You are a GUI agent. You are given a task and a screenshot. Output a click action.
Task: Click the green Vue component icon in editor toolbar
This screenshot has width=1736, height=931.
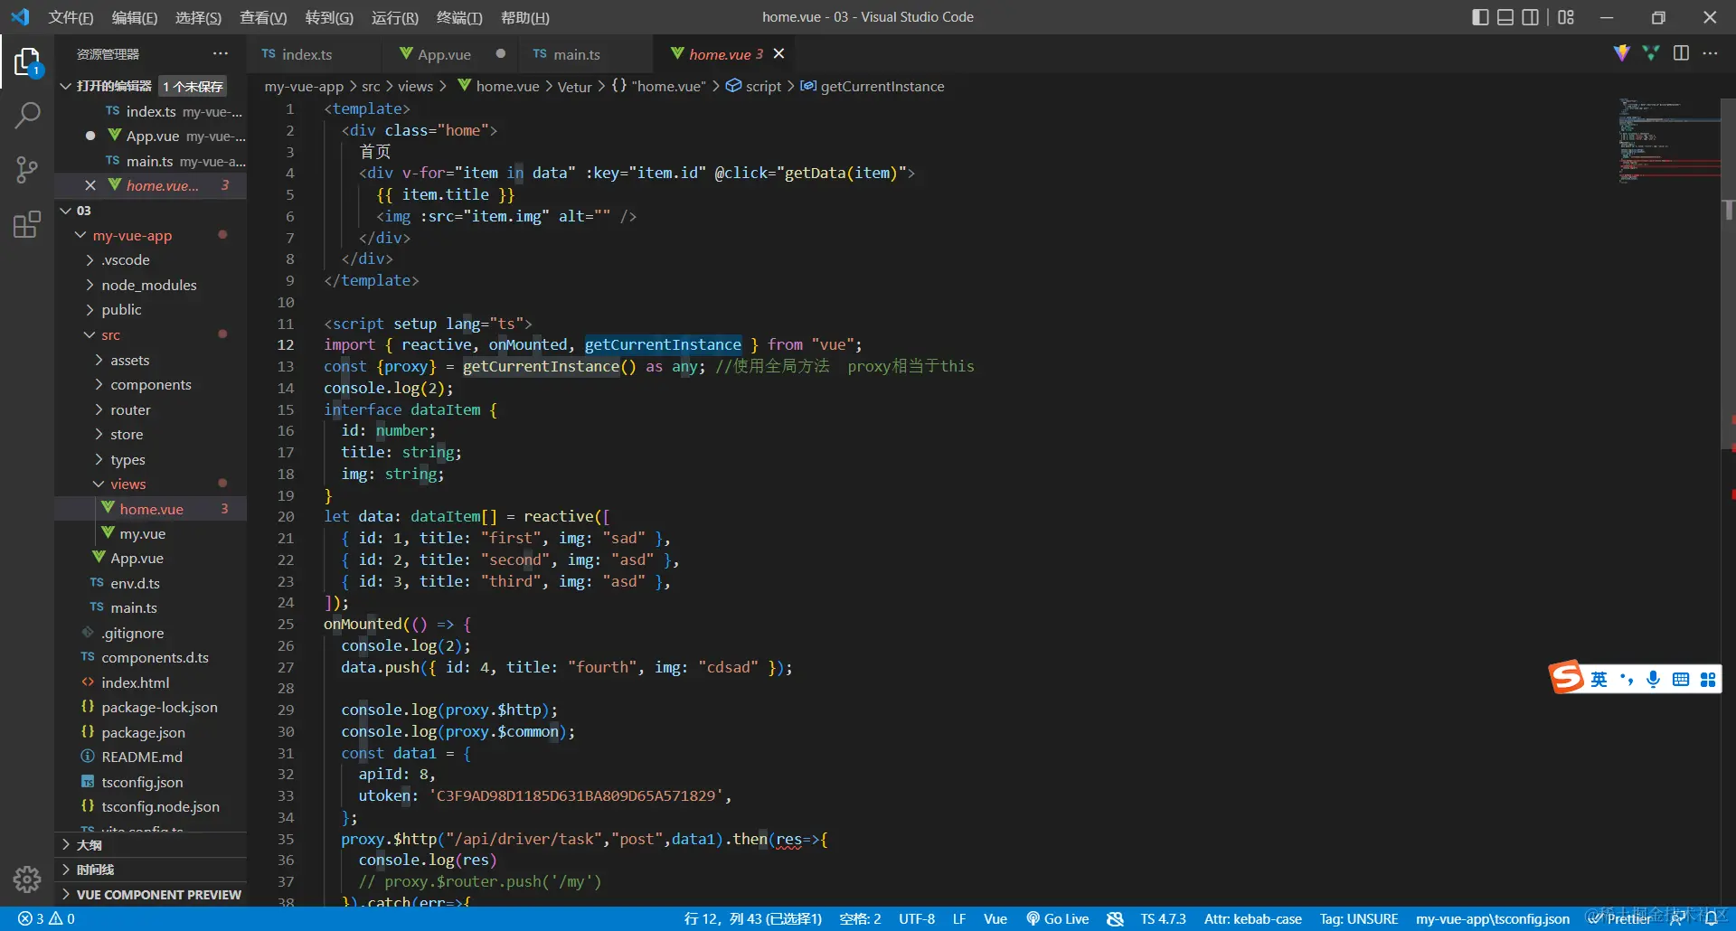pos(1651,53)
